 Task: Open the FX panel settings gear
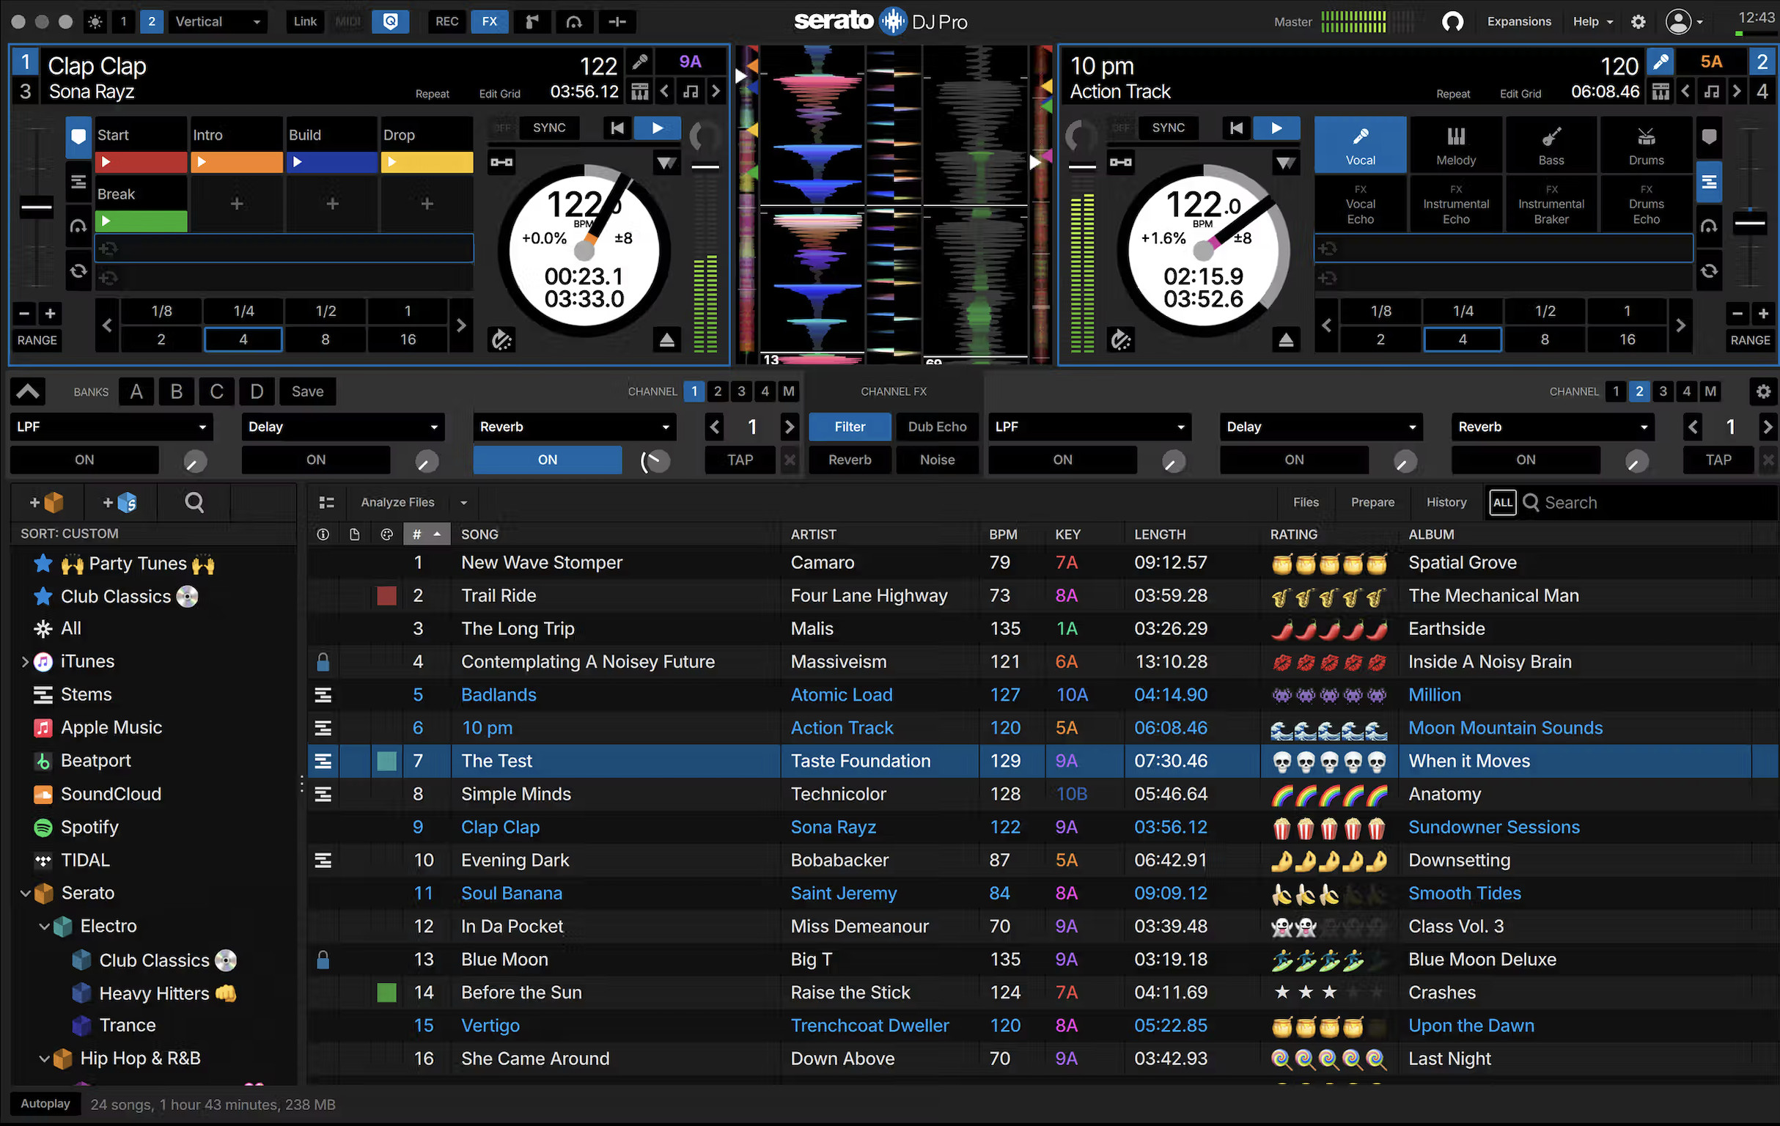(1763, 392)
